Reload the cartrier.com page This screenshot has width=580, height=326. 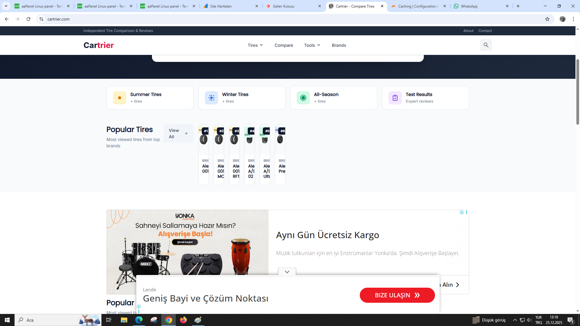28,19
